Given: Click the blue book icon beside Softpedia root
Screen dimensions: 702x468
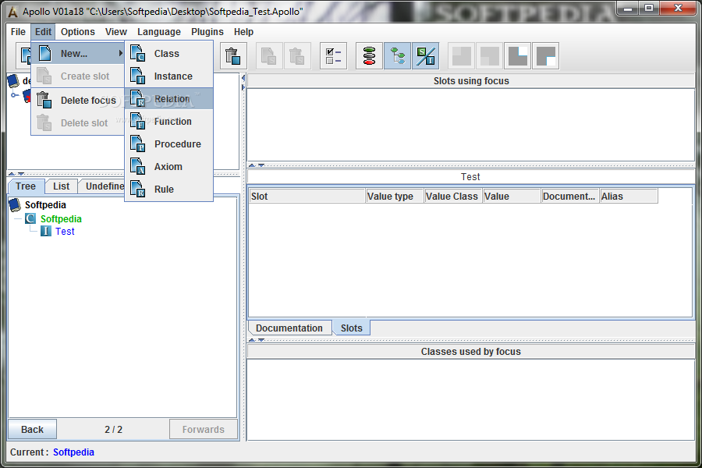Looking at the screenshot, I should 16,204.
